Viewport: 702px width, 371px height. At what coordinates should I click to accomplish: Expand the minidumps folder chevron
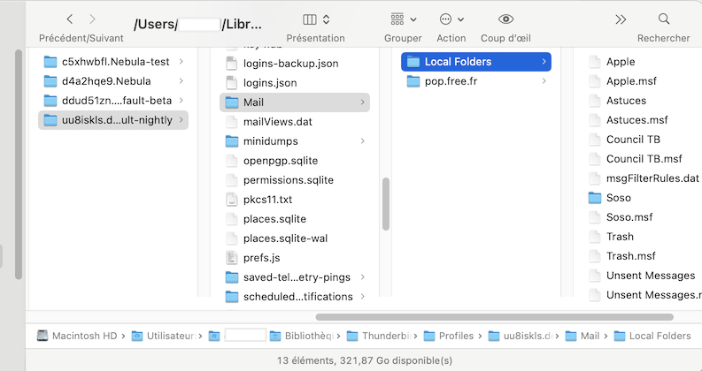tap(363, 141)
